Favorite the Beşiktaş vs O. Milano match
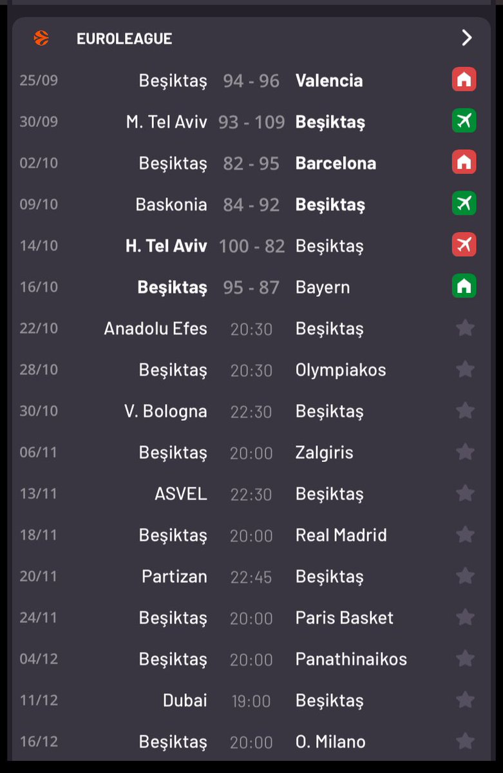Viewport: 503px width, 773px height. [x=465, y=741]
